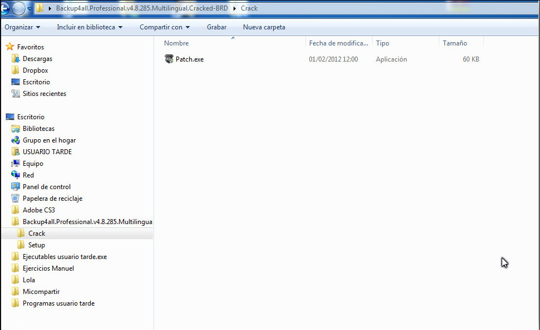The image size is (540, 330).
Task: Click the Panel de control icon
Action: click(x=16, y=186)
